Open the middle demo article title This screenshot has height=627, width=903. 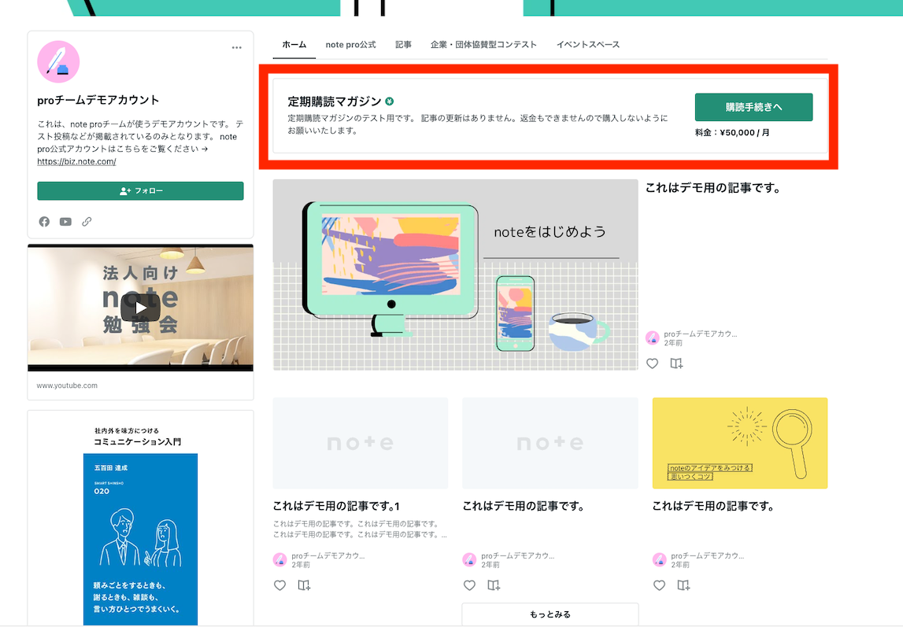click(x=524, y=506)
